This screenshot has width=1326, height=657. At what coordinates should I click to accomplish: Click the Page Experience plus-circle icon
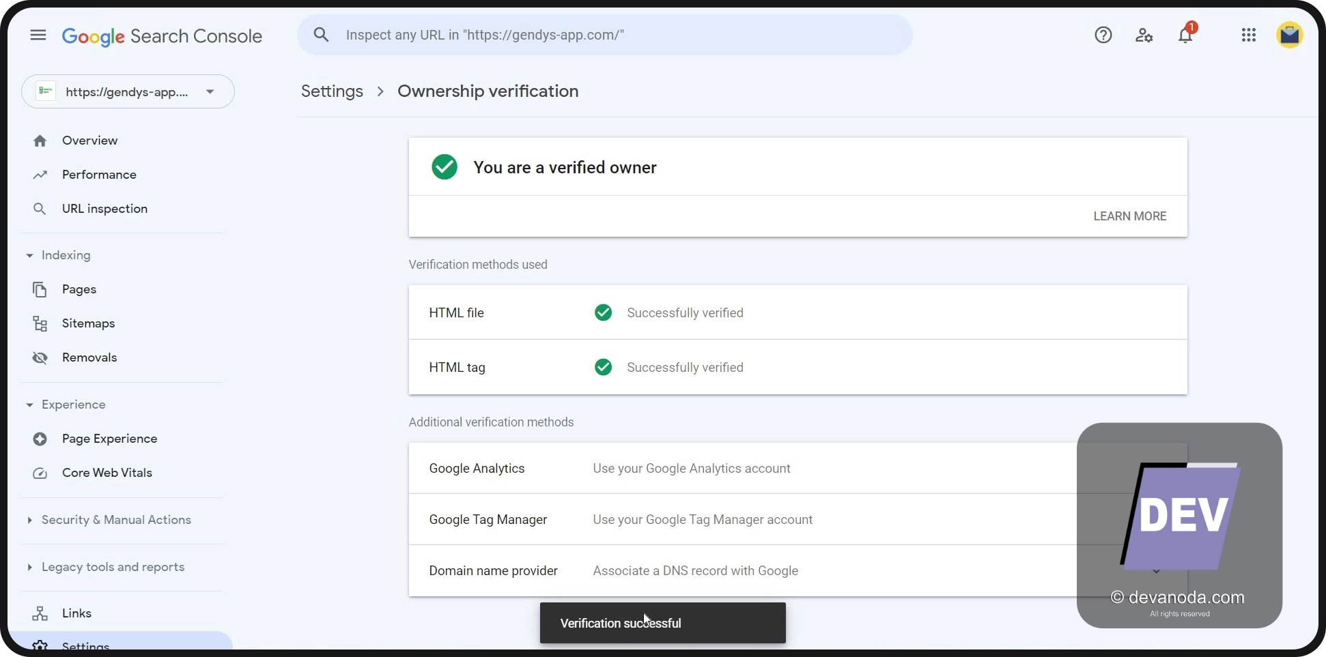(x=40, y=439)
